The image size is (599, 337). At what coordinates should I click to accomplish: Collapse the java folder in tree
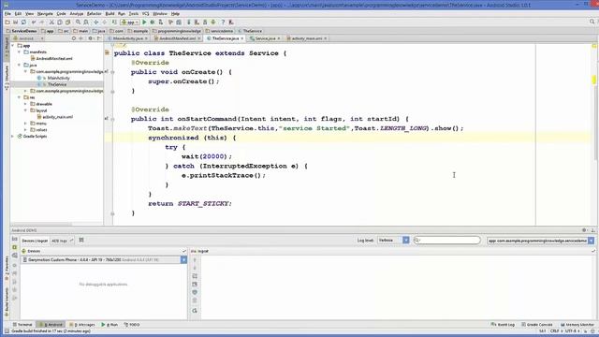(20, 65)
